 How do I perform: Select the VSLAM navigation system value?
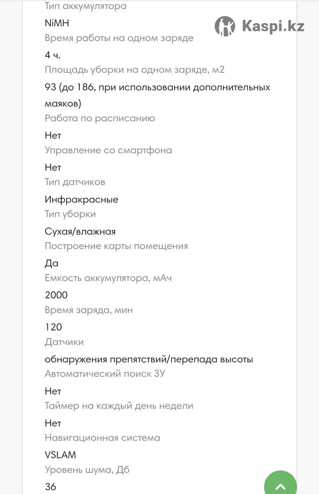60,455
